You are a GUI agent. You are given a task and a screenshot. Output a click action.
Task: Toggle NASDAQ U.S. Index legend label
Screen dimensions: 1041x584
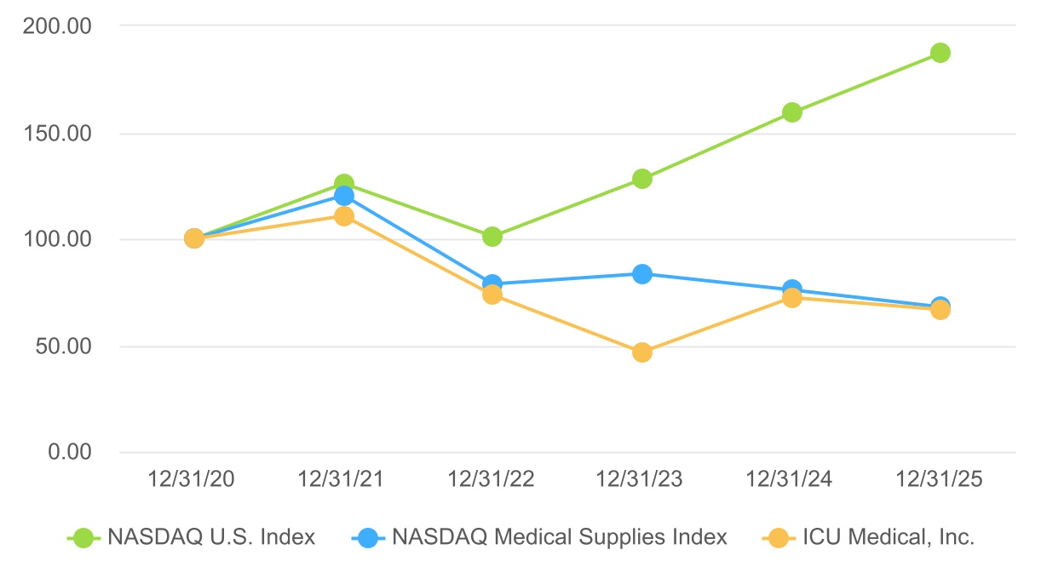click(x=211, y=537)
